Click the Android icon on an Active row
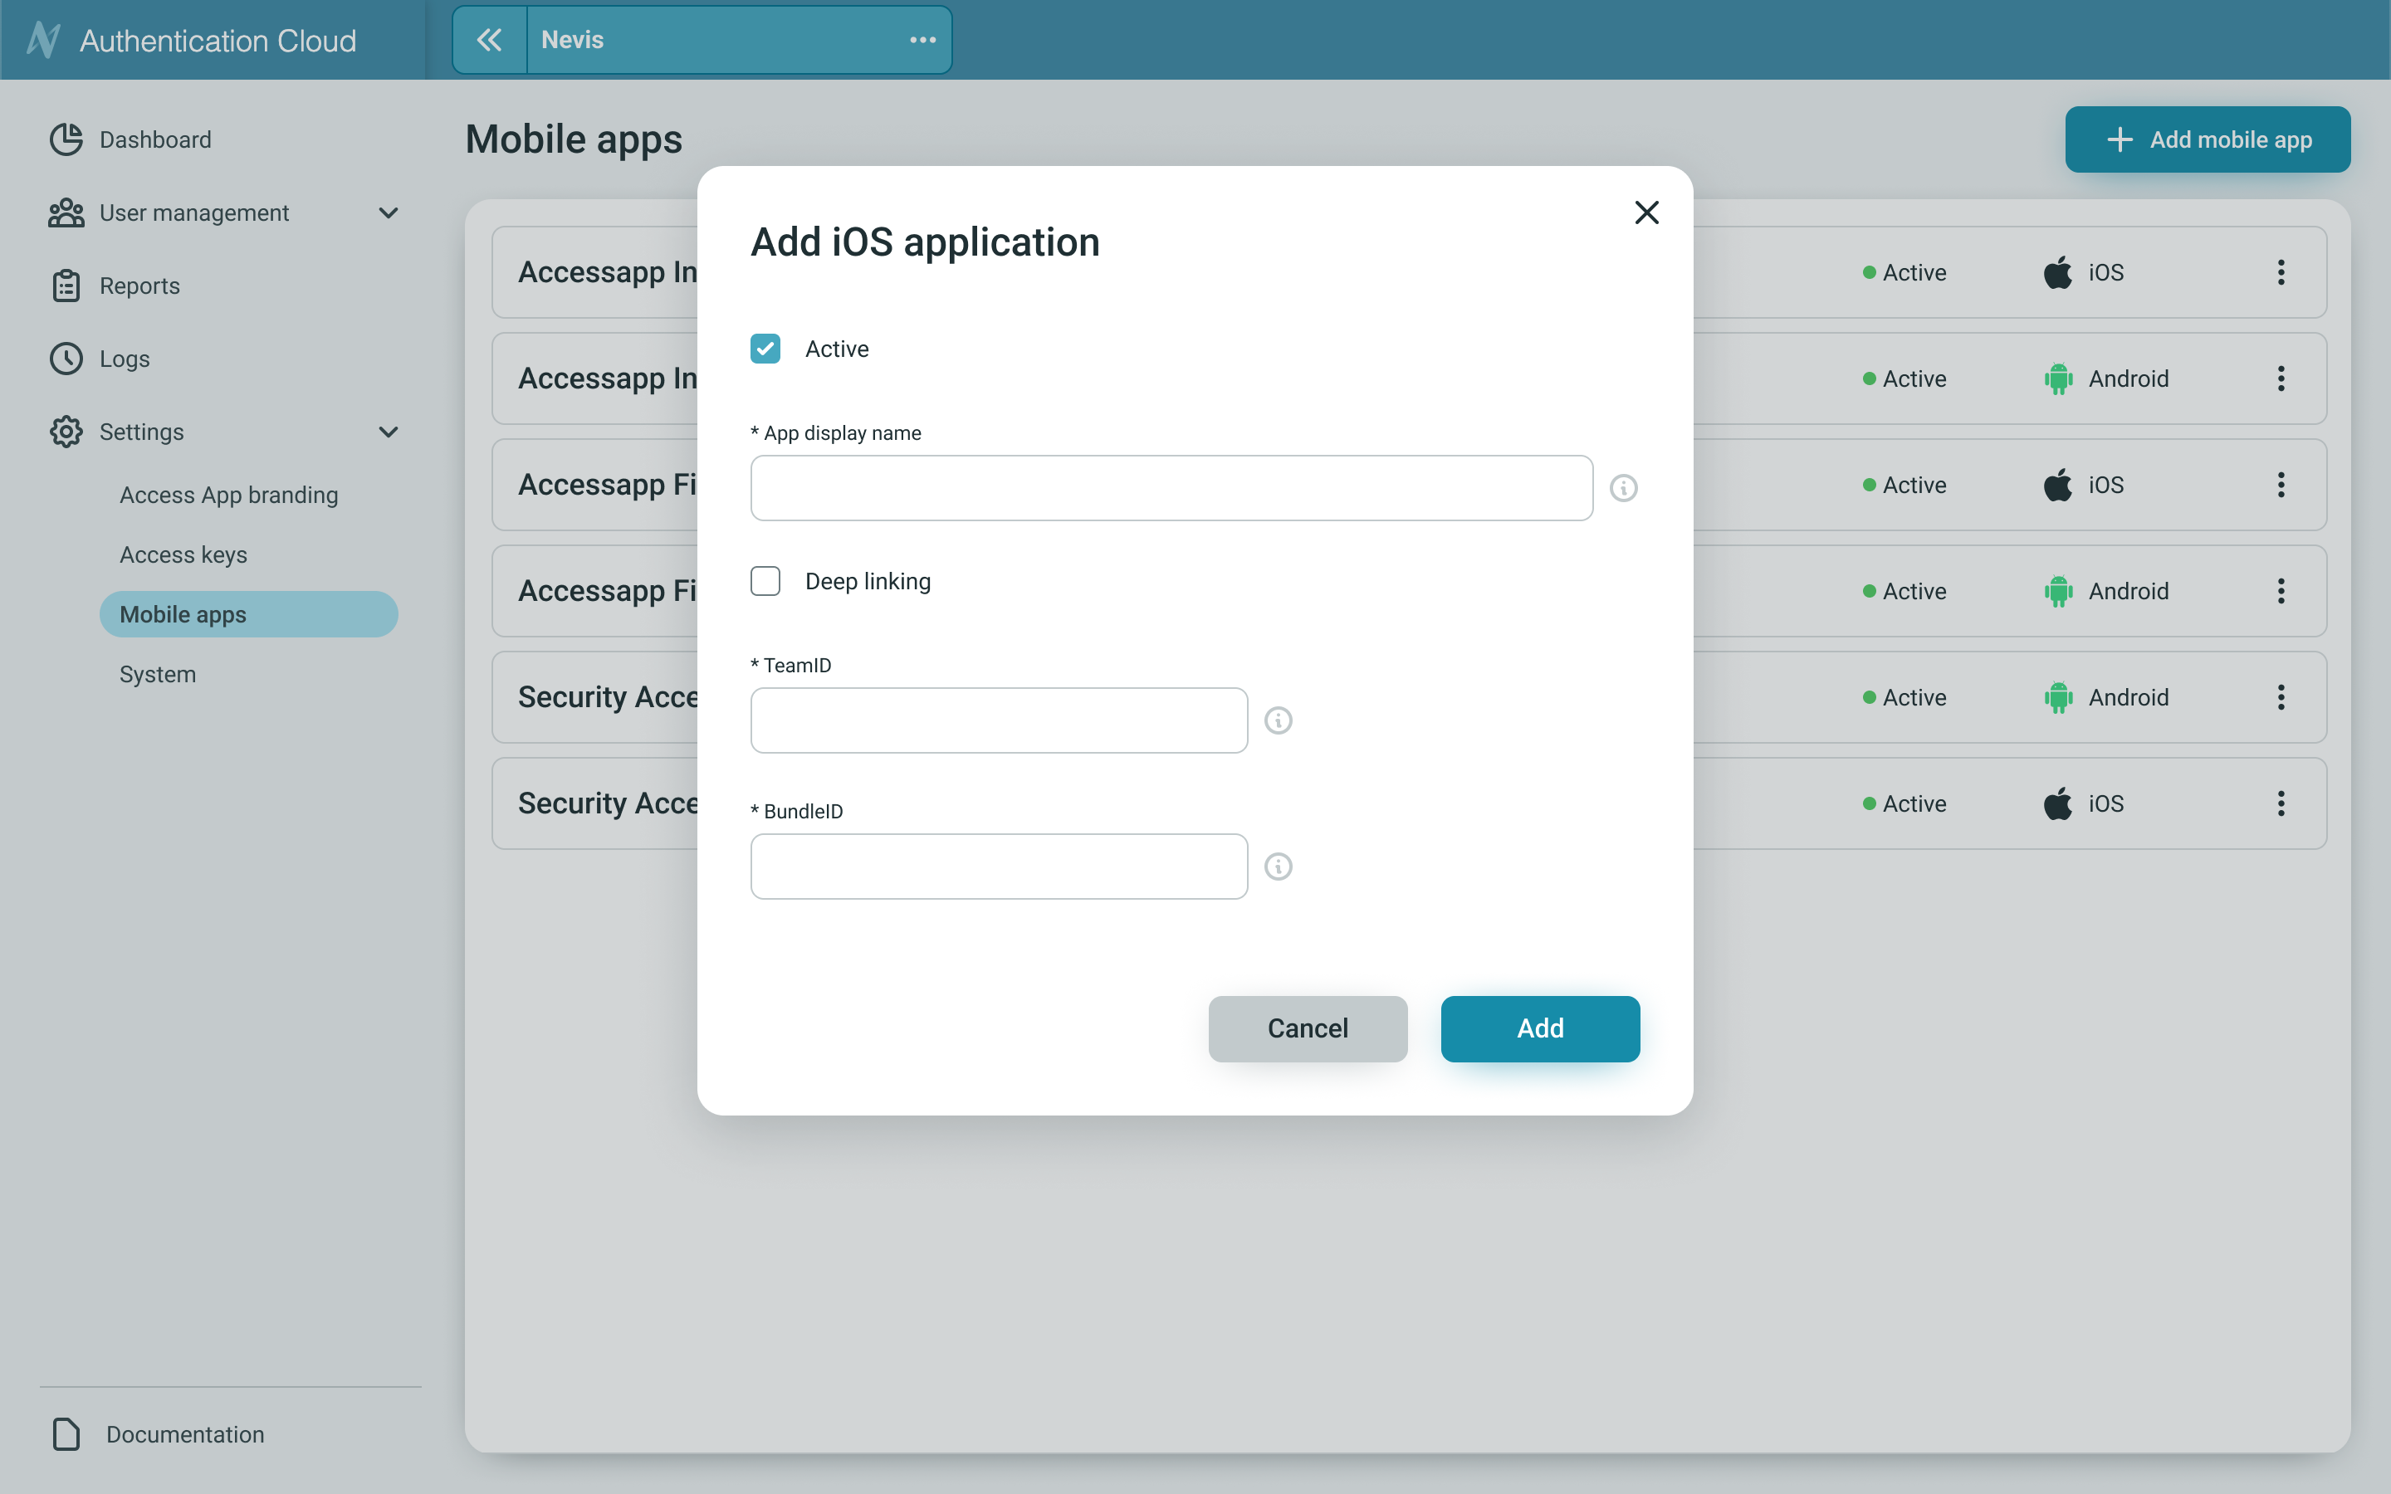 click(x=2058, y=378)
